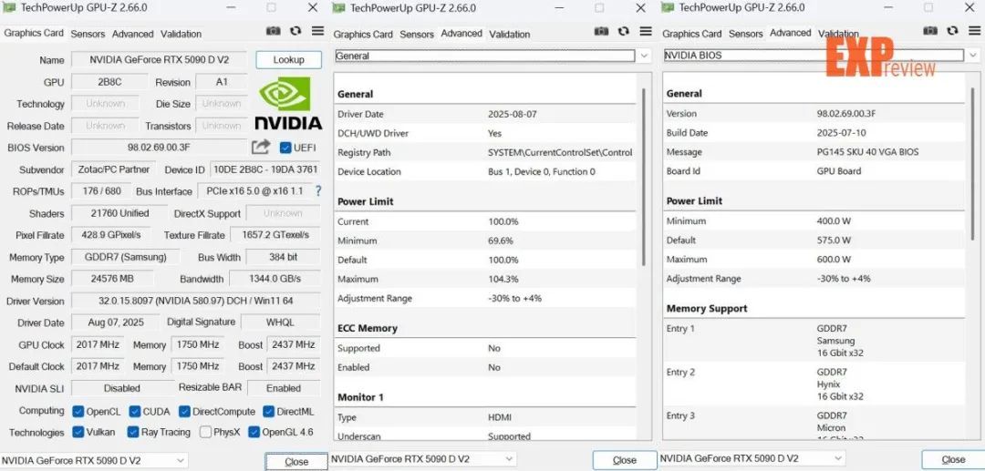This screenshot has width=985, height=471.
Task: Click the Shaders field 21760 Unified
Action: pos(120,213)
